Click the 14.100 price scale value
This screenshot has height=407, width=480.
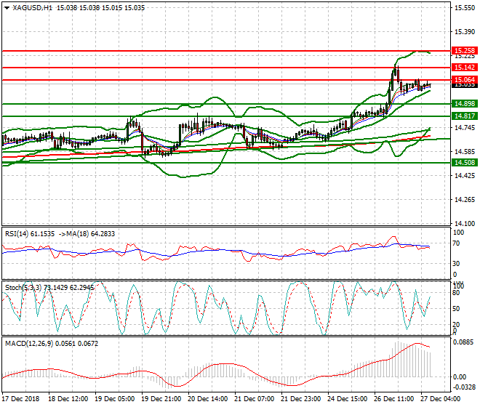(x=465, y=224)
